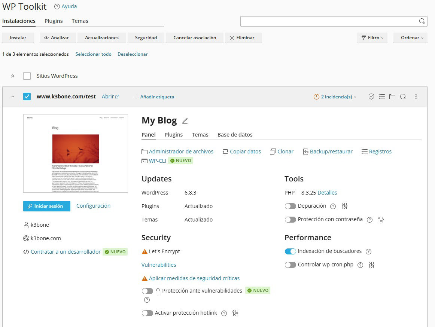Open Depuración settings sliders icon
Viewport: 435px width, 327px height.
point(345,206)
